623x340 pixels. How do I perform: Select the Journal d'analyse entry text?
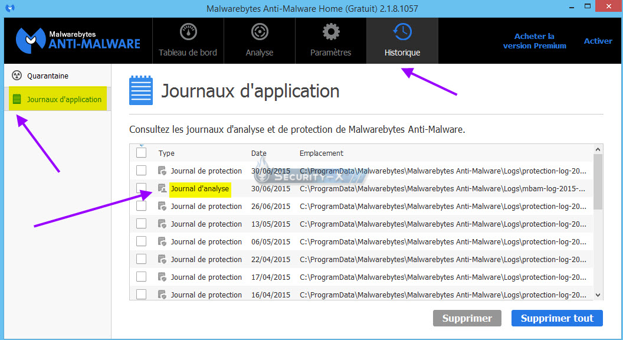pyautogui.click(x=200, y=188)
